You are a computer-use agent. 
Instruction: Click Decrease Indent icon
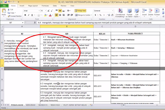tap(68, 15)
